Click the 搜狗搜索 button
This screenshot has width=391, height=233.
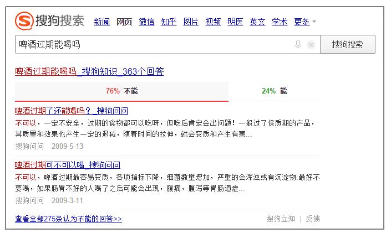348,44
